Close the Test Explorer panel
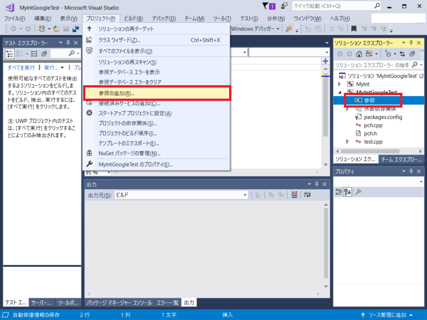Viewport: 427px width, 320px height. coord(75,43)
